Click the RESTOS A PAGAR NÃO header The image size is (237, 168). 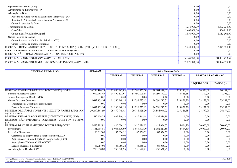(x=210, y=75)
